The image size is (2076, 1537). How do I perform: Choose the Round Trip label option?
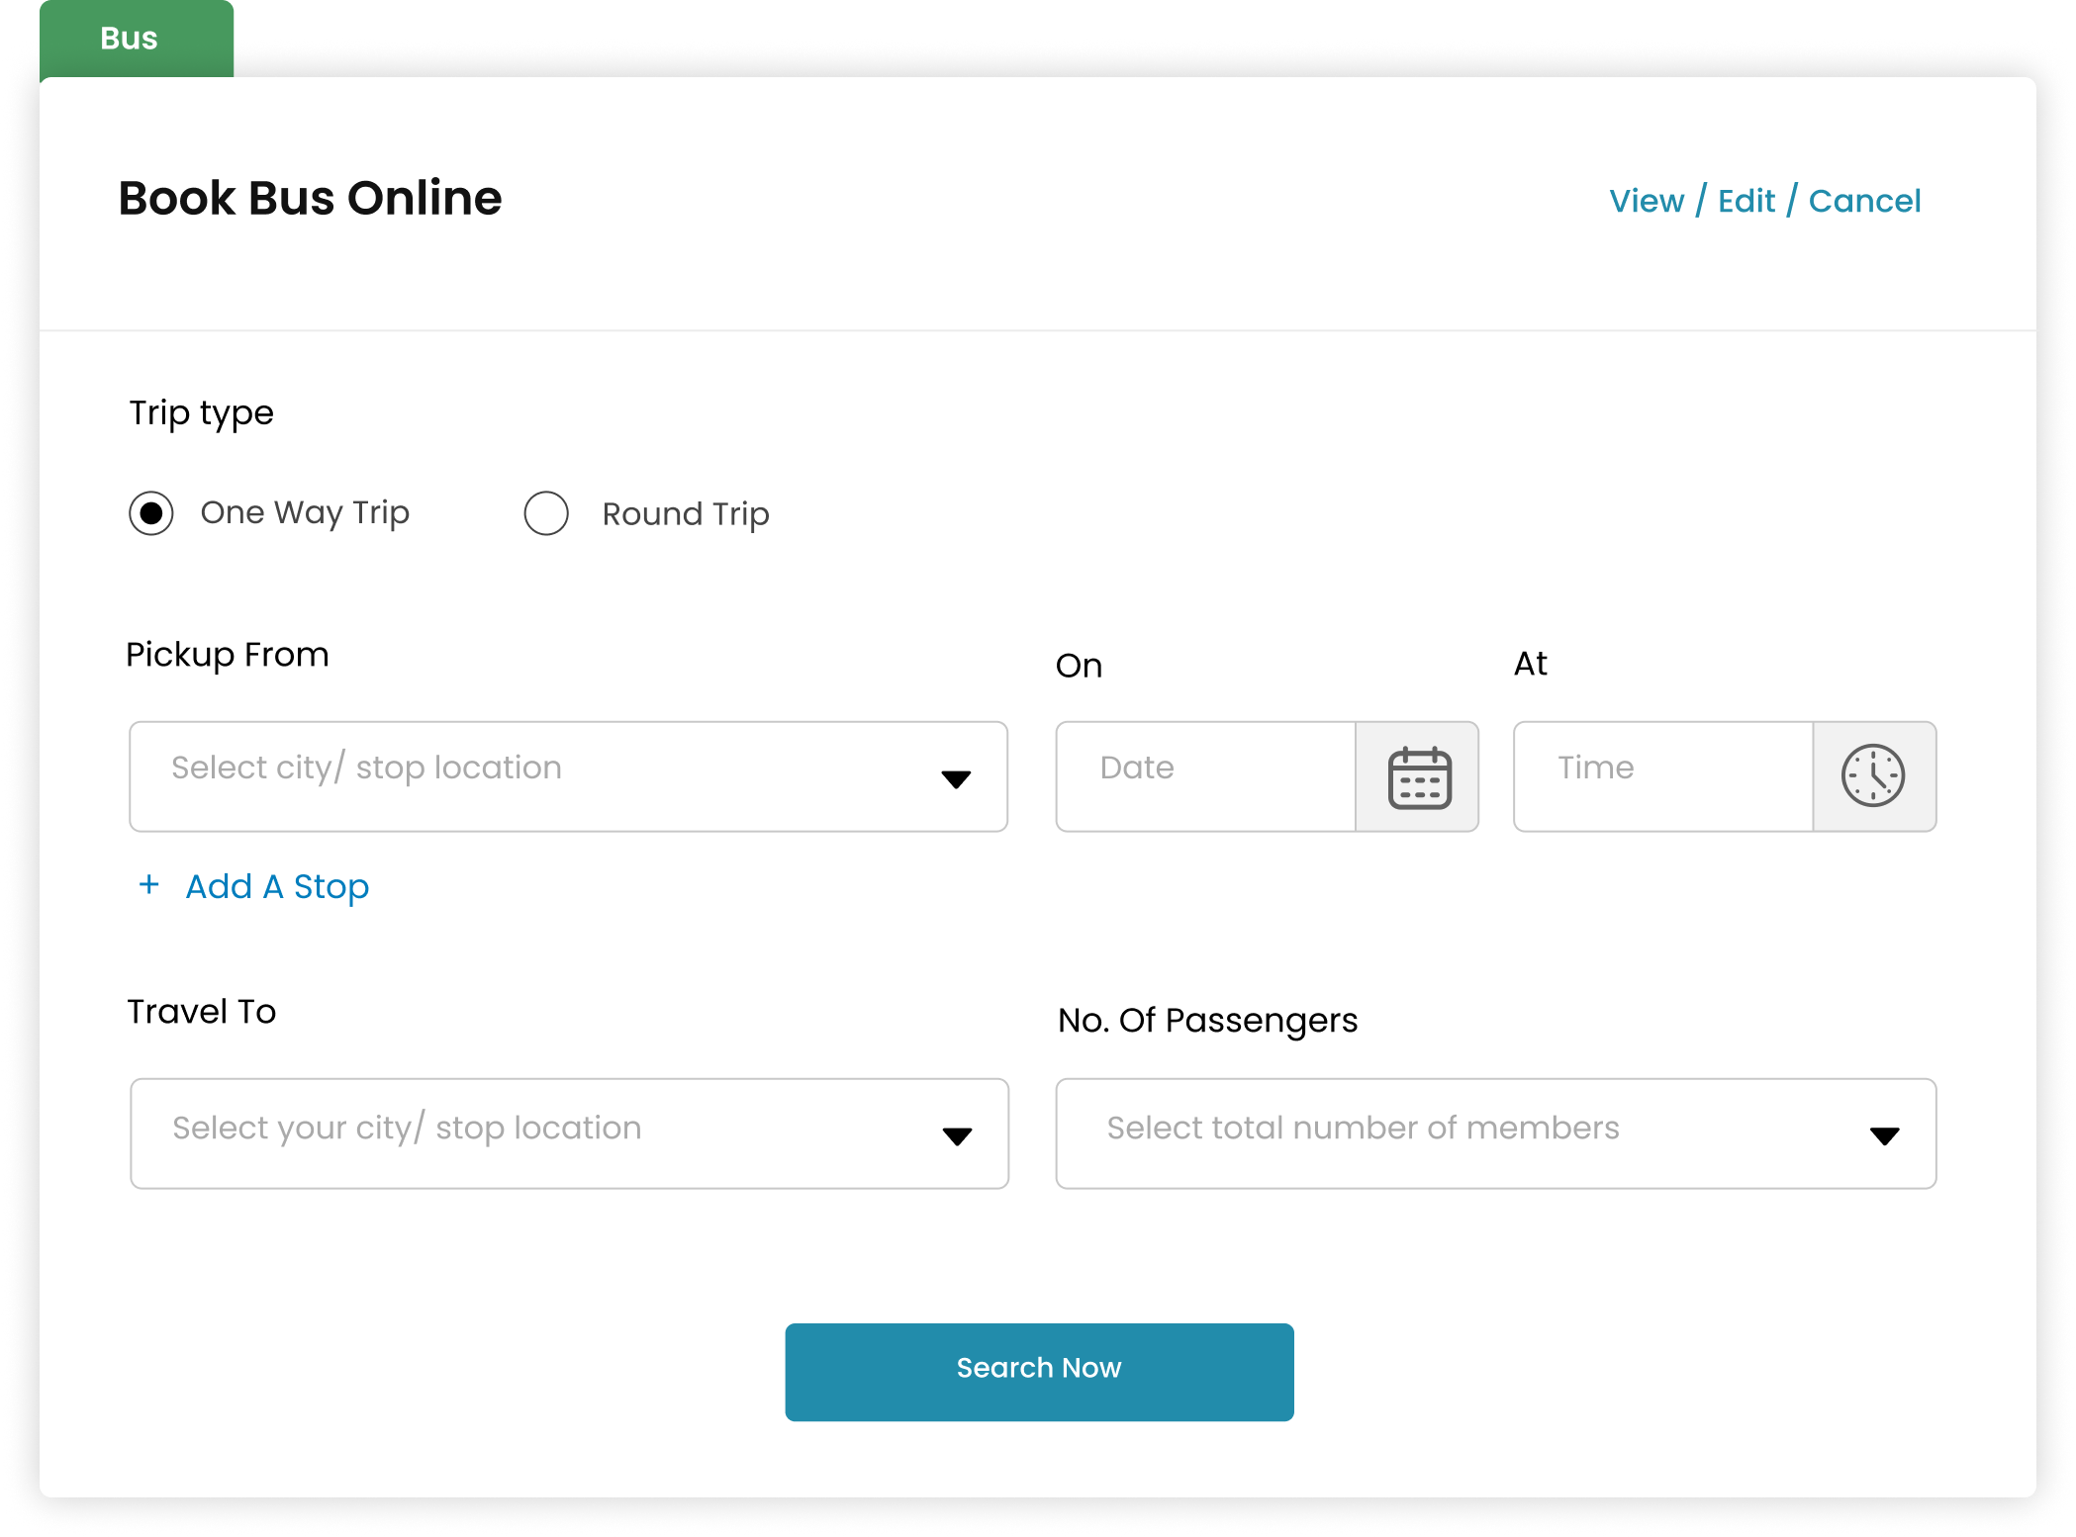pyautogui.click(x=686, y=514)
